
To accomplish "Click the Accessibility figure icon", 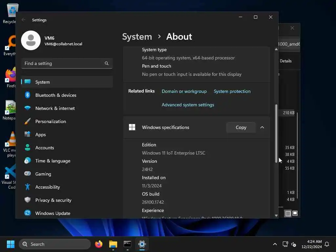I will pos(28,187).
